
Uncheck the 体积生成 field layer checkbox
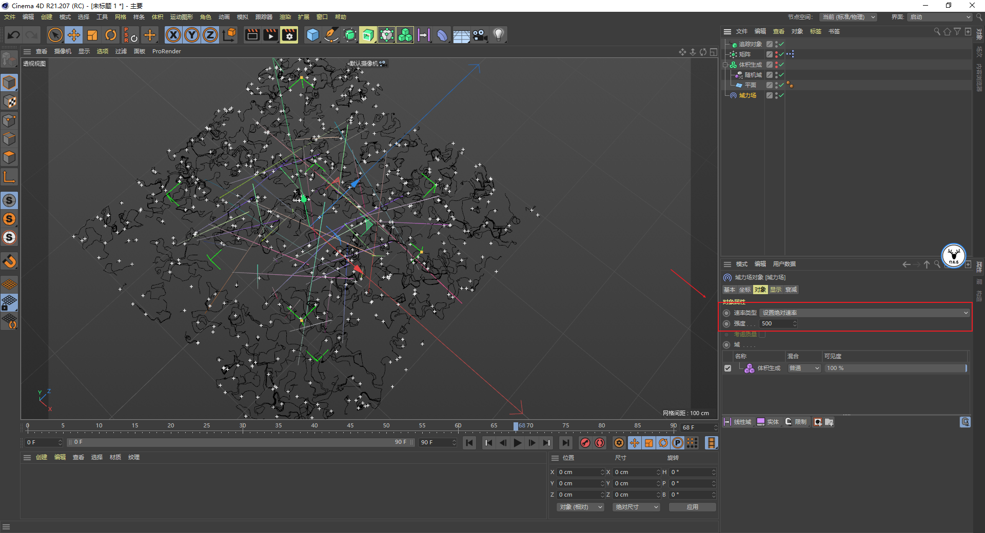coord(727,368)
